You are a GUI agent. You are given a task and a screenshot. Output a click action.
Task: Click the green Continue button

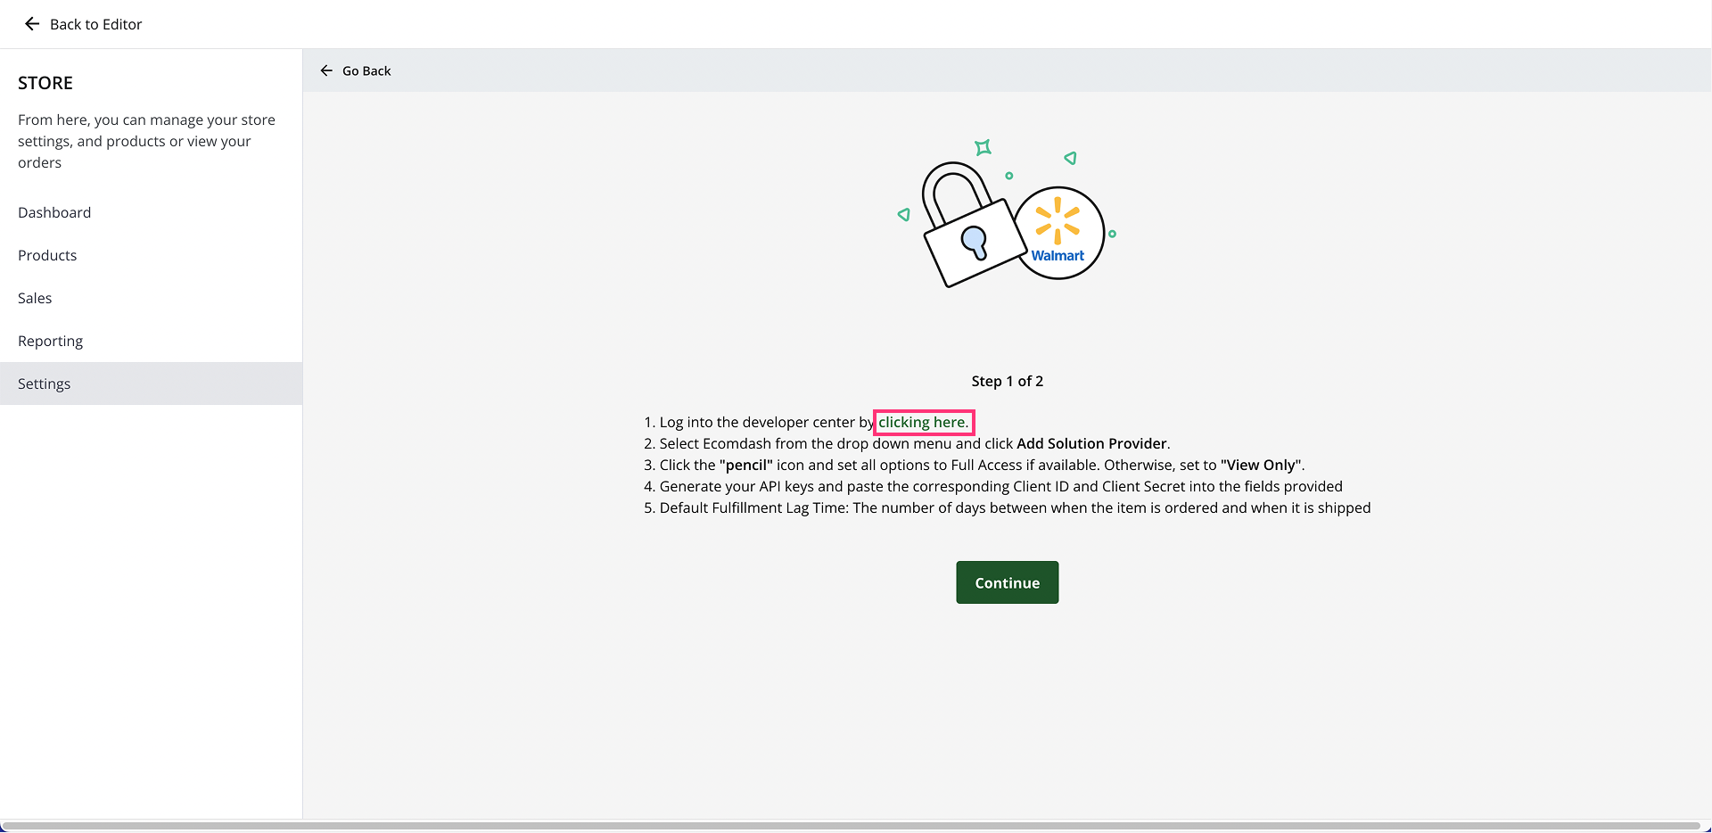(1008, 582)
